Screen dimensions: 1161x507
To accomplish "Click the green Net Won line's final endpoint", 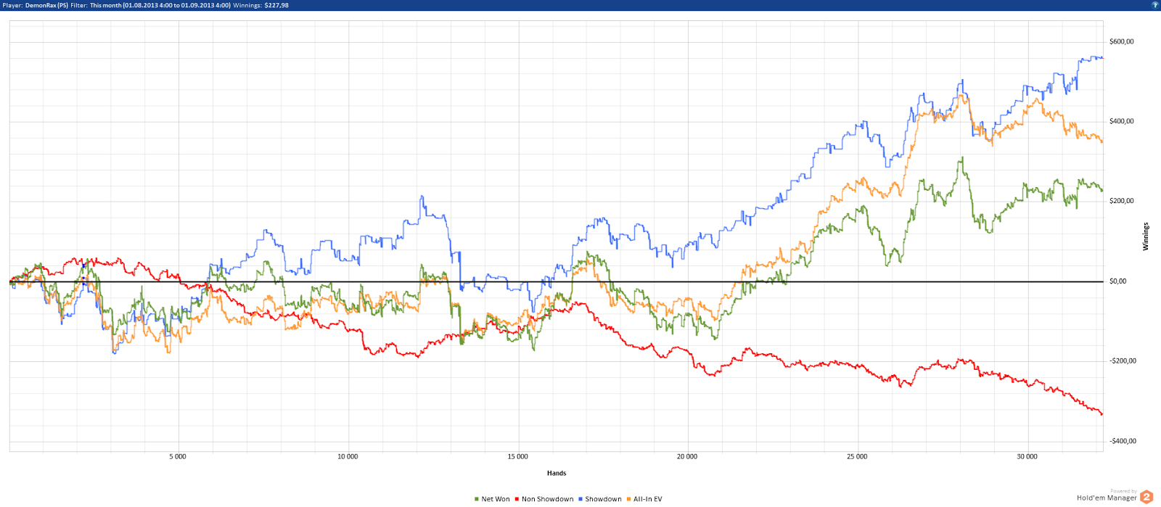I will [1102, 191].
